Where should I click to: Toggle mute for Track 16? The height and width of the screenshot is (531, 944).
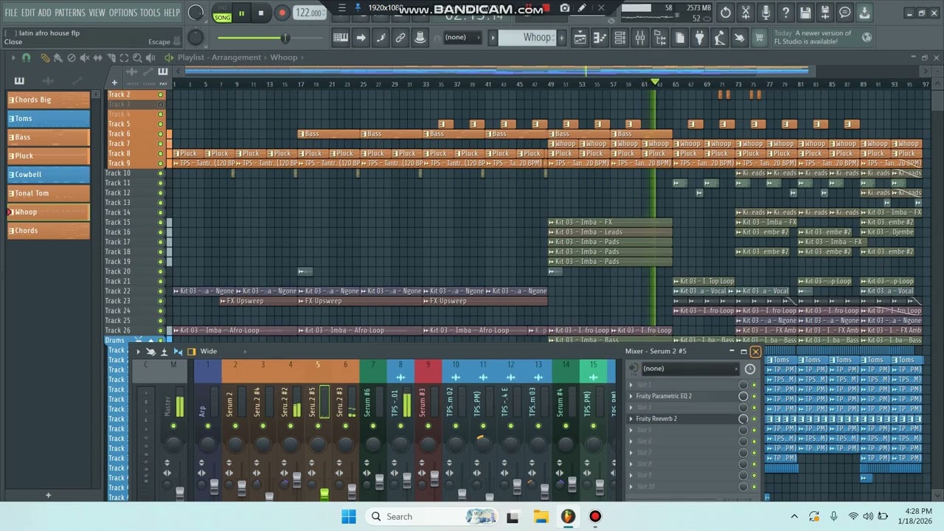161,232
